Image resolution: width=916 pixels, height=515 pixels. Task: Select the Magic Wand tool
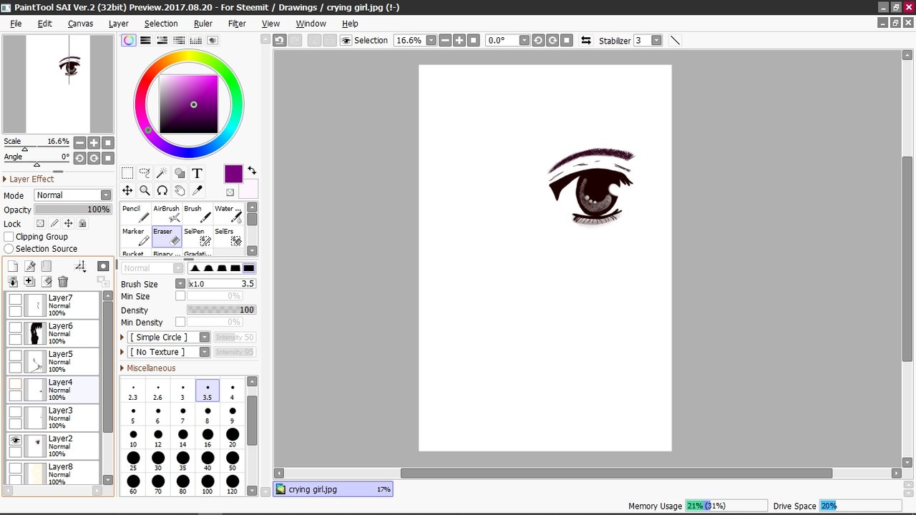[x=162, y=173]
